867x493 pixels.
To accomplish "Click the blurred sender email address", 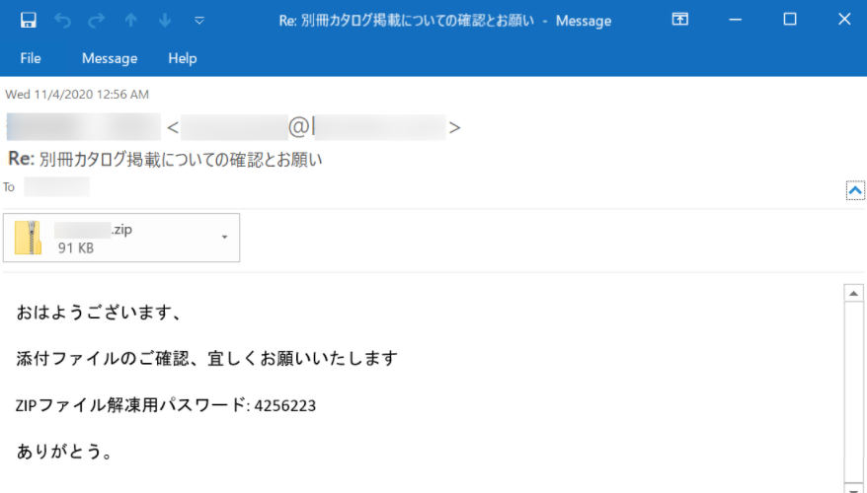I will (313, 127).
